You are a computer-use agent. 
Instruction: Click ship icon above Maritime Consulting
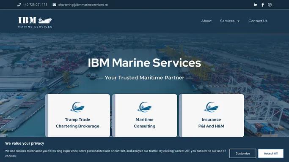click(x=145, y=107)
